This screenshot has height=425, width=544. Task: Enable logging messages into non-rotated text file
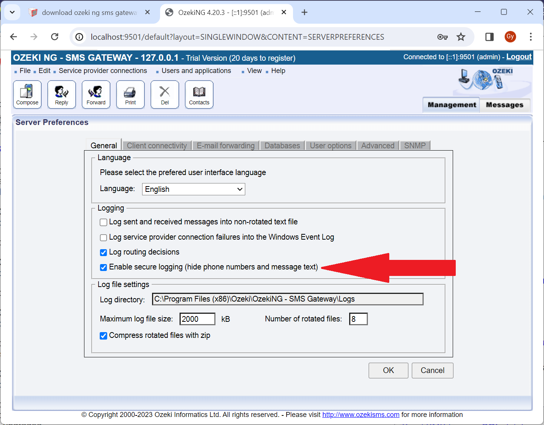(x=104, y=222)
